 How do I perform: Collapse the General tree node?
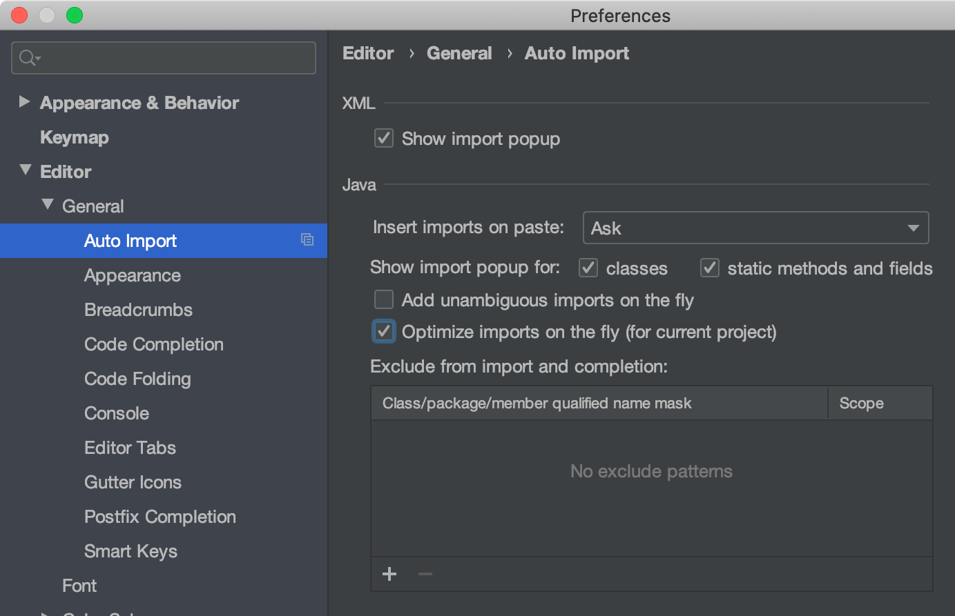47,206
